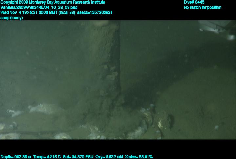This screenshot has width=236, height=159.
Task: Click the Wed Nov 4 19:45:31 2009 GMT timestamp
Action: (29, 12)
